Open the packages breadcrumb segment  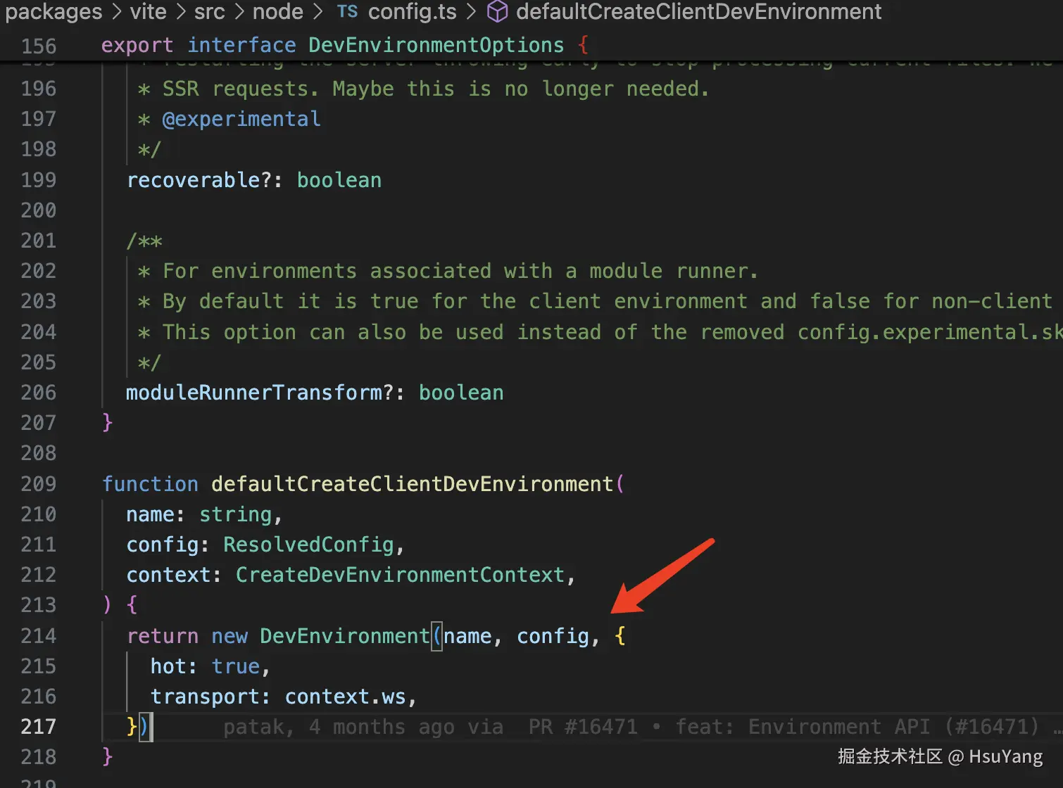(x=54, y=12)
